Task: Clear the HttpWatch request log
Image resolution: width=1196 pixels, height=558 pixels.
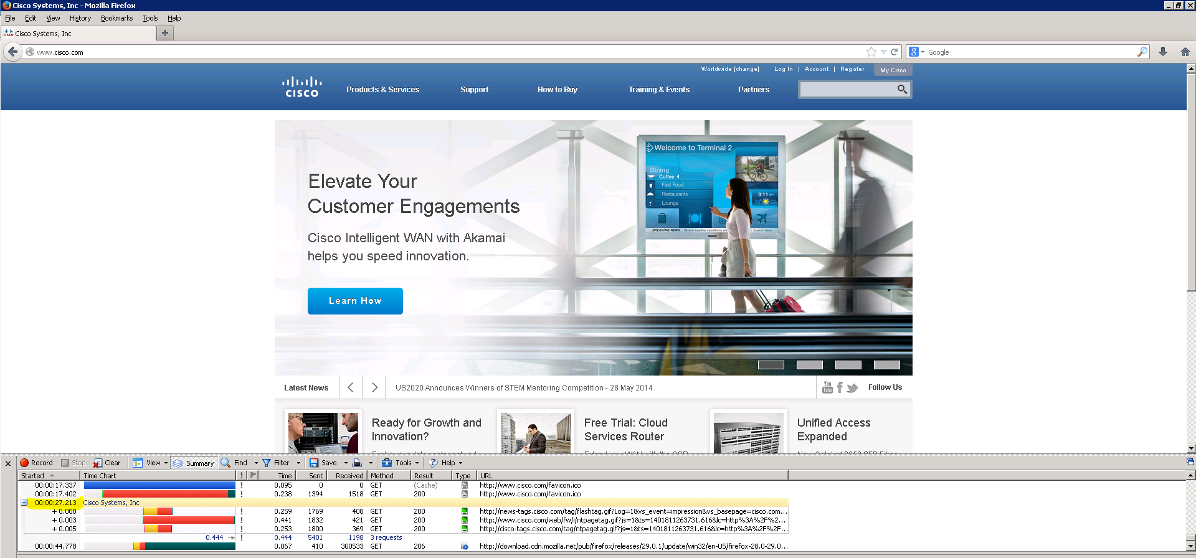Action: click(x=107, y=463)
